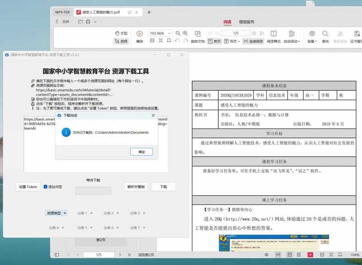Click the 播放 play icon
362x265 pixels.
138,33
